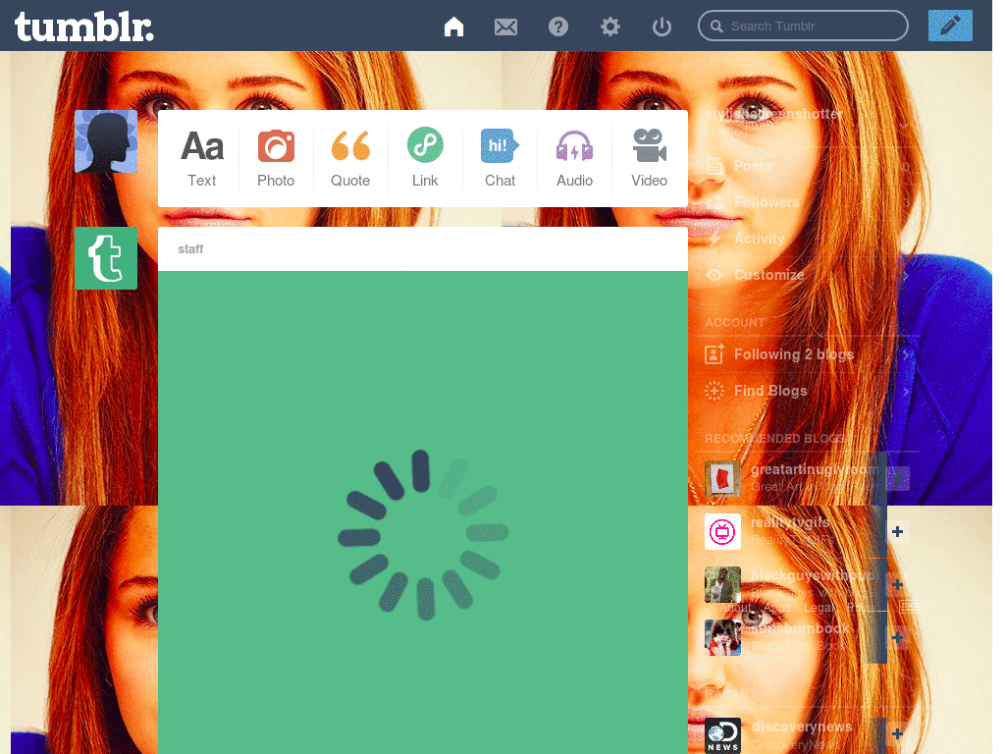This screenshot has width=1005, height=754.
Task: Click the green staff post loading area
Action: coord(423,512)
